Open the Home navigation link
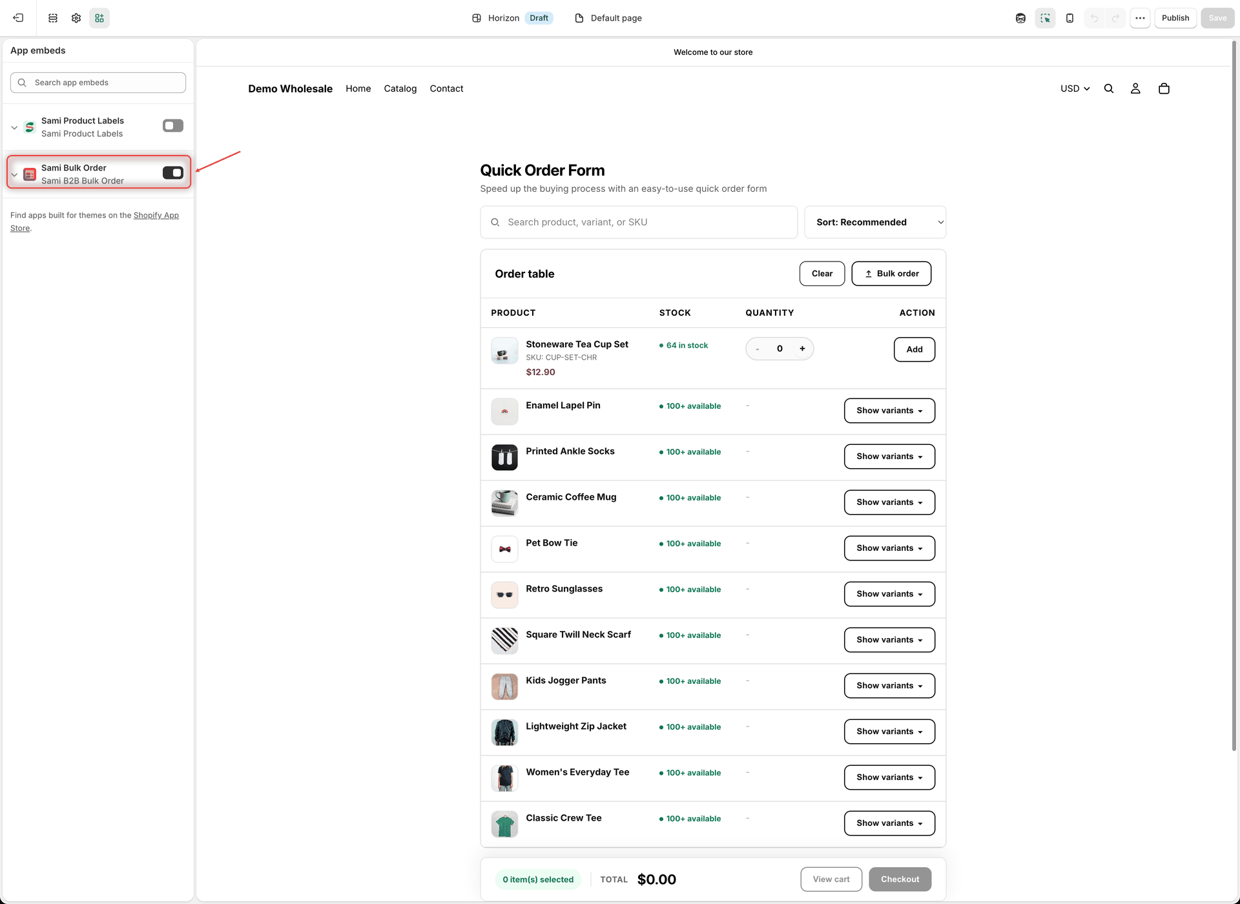The width and height of the screenshot is (1240, 904). (x=358, y=88)
